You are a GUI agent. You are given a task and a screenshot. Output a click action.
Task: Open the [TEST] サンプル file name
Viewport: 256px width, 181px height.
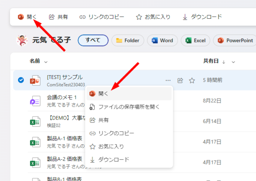[65, 77]
